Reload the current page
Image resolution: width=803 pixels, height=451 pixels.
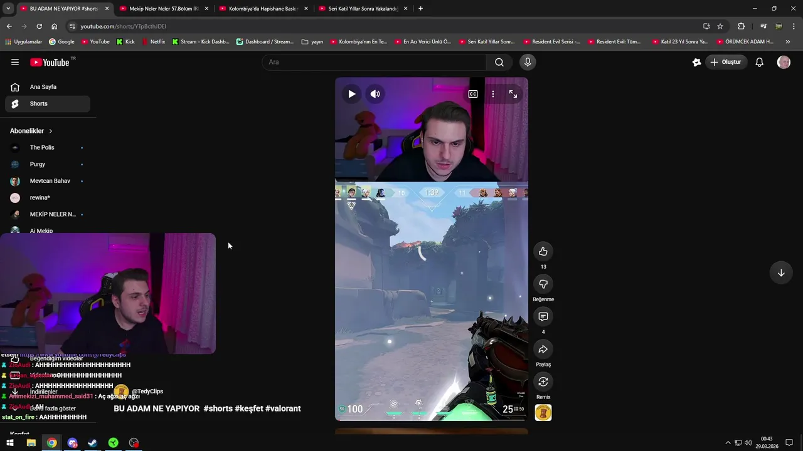(39, 26)
